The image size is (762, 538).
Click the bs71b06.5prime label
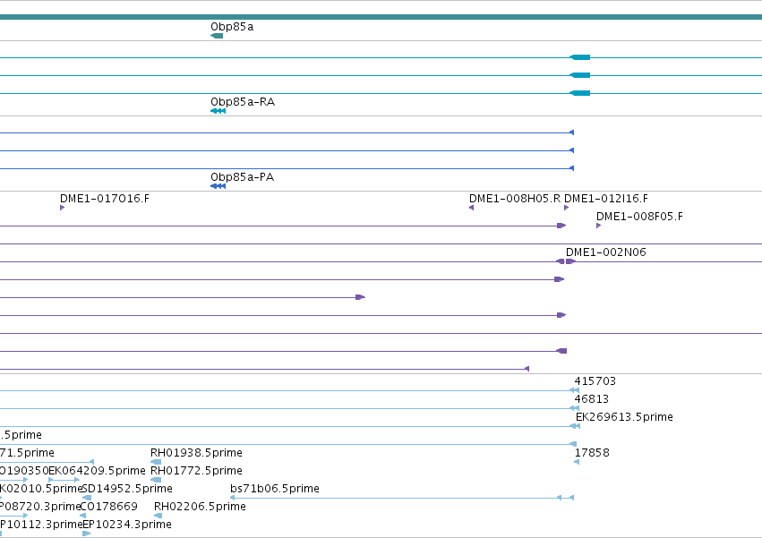[x=275, y=489]
